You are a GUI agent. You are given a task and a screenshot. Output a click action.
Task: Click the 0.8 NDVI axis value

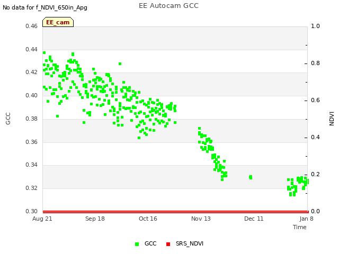coord(315,63)
